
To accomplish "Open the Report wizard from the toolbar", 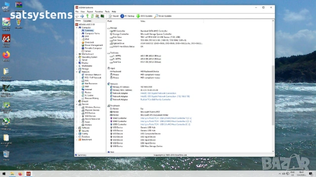I will coord(114,16).
